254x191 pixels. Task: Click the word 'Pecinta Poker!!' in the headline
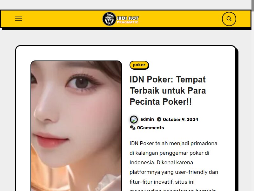(x=161, y=102)
